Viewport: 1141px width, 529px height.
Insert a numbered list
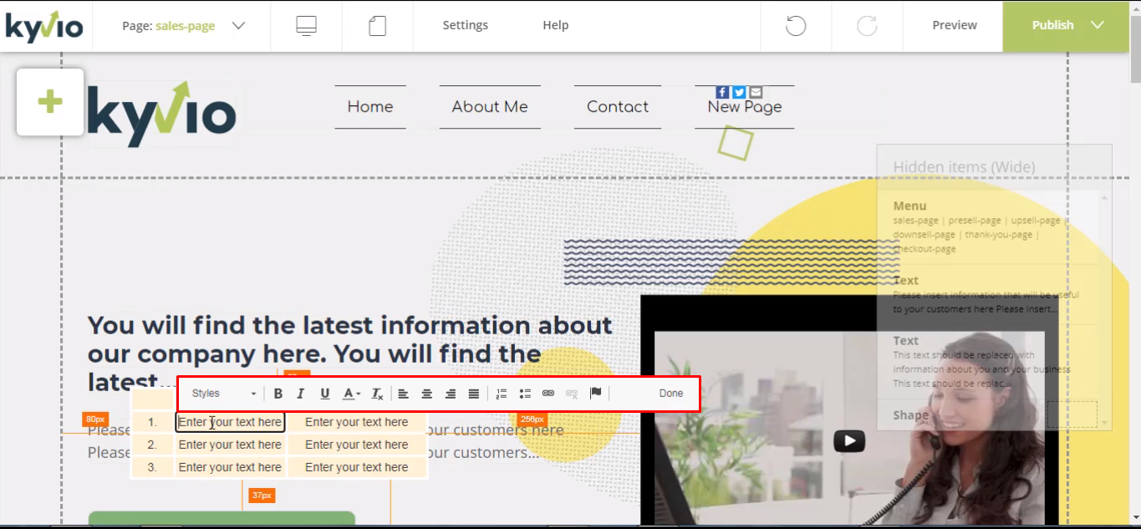click(x=502, y=394)
